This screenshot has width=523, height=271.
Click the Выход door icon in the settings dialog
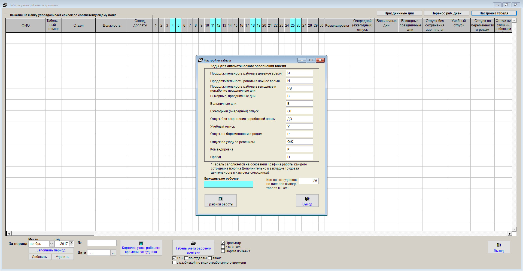coord(307,199)
